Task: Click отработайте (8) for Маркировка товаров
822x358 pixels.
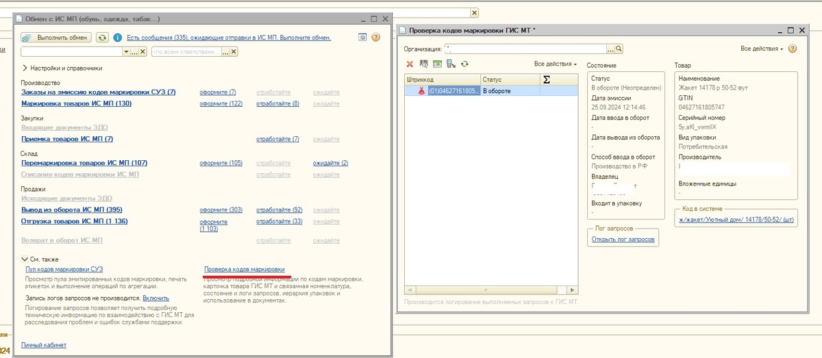Action: (277, 103)
